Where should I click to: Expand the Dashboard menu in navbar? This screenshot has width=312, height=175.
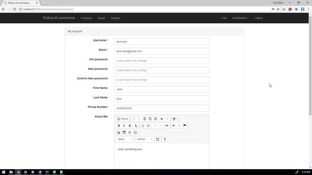point(240,18)
